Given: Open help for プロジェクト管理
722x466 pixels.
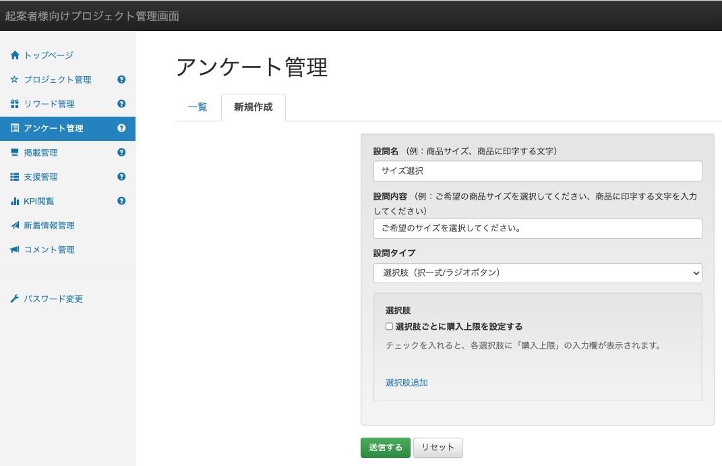Looking at the screenshot, I should 121,80.
